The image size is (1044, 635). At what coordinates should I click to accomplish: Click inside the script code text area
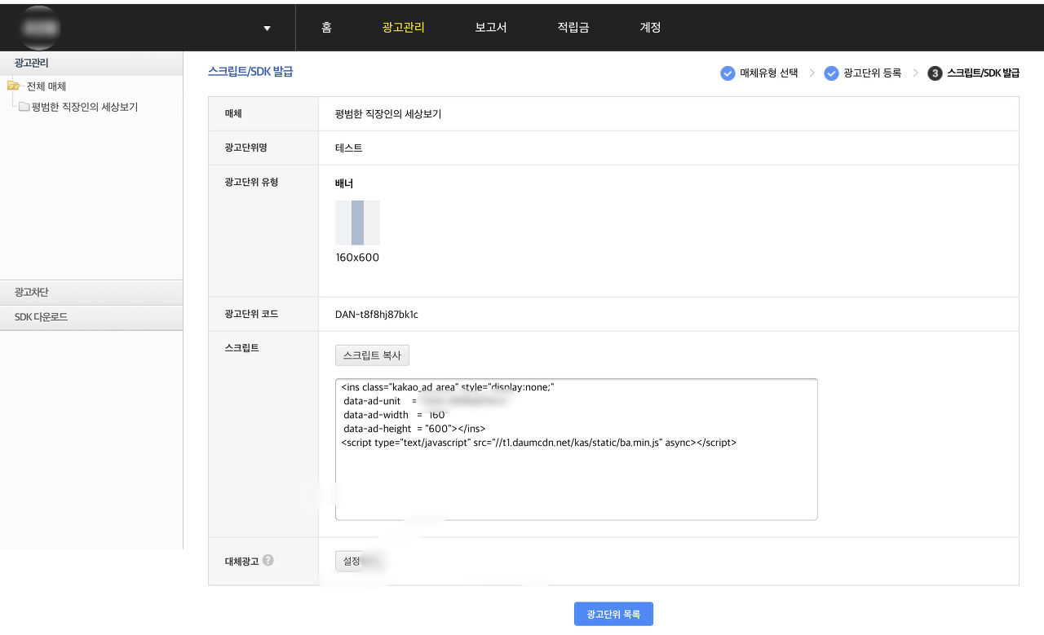click(576, 449)
